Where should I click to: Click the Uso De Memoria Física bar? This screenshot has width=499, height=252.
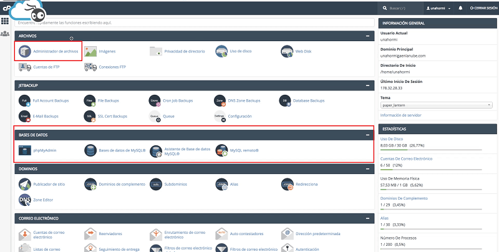click(431, 190)
